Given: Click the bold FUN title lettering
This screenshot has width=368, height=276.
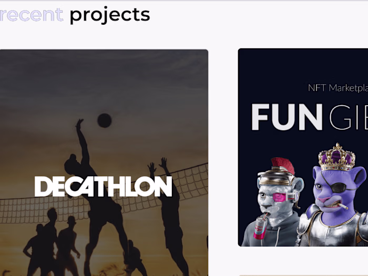Looking at the screenshot, I should pyautogui.click(x=287, y=117).
